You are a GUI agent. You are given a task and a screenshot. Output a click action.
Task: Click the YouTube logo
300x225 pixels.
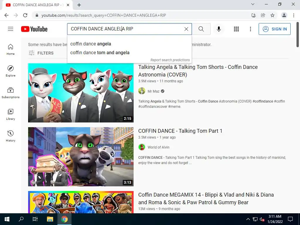[34, 29]
